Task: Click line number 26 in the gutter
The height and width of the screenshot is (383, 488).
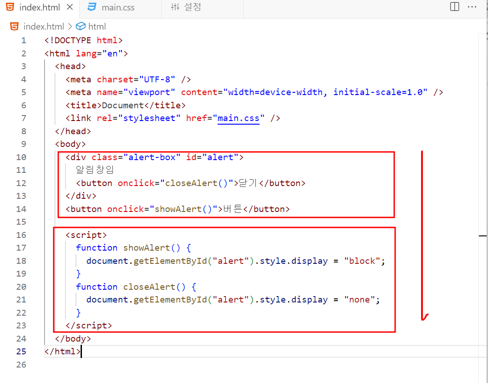Action: coord(21,364)
